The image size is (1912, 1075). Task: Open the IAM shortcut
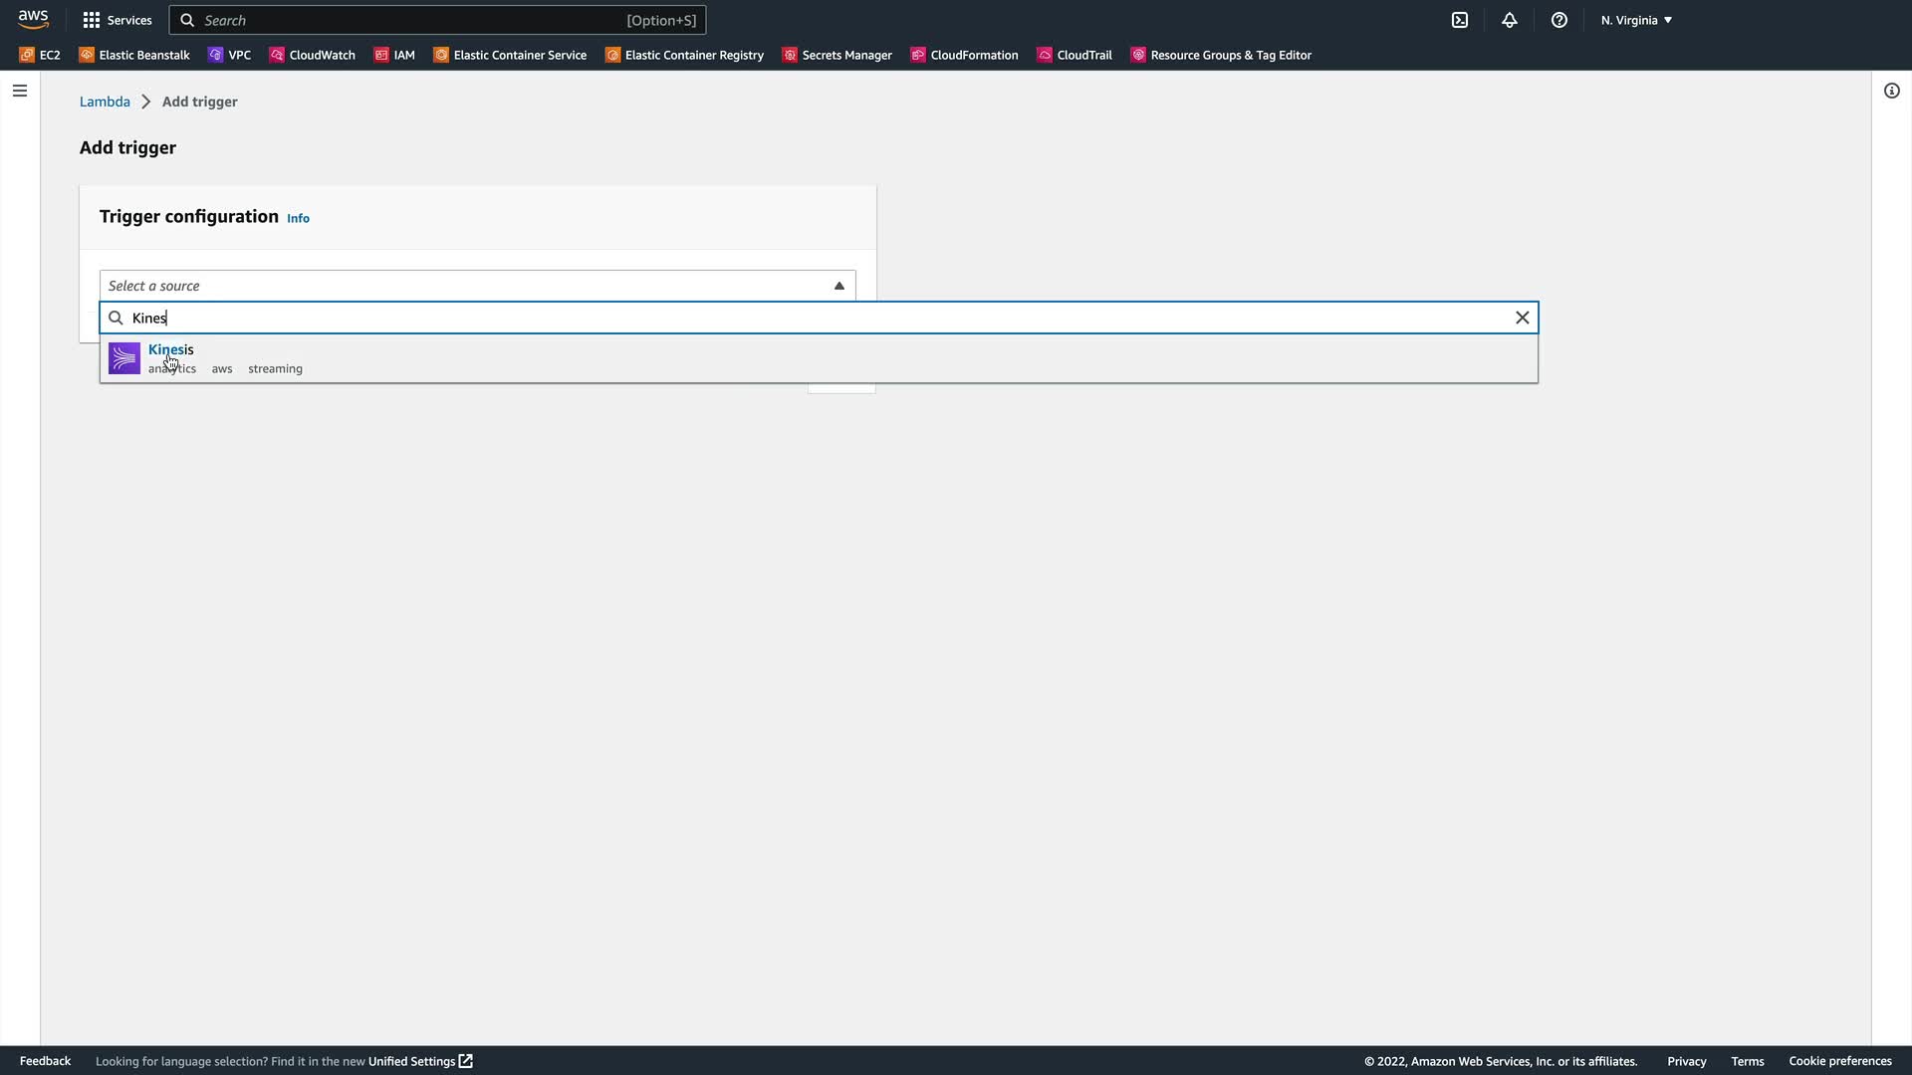click(x=394, y=55)
